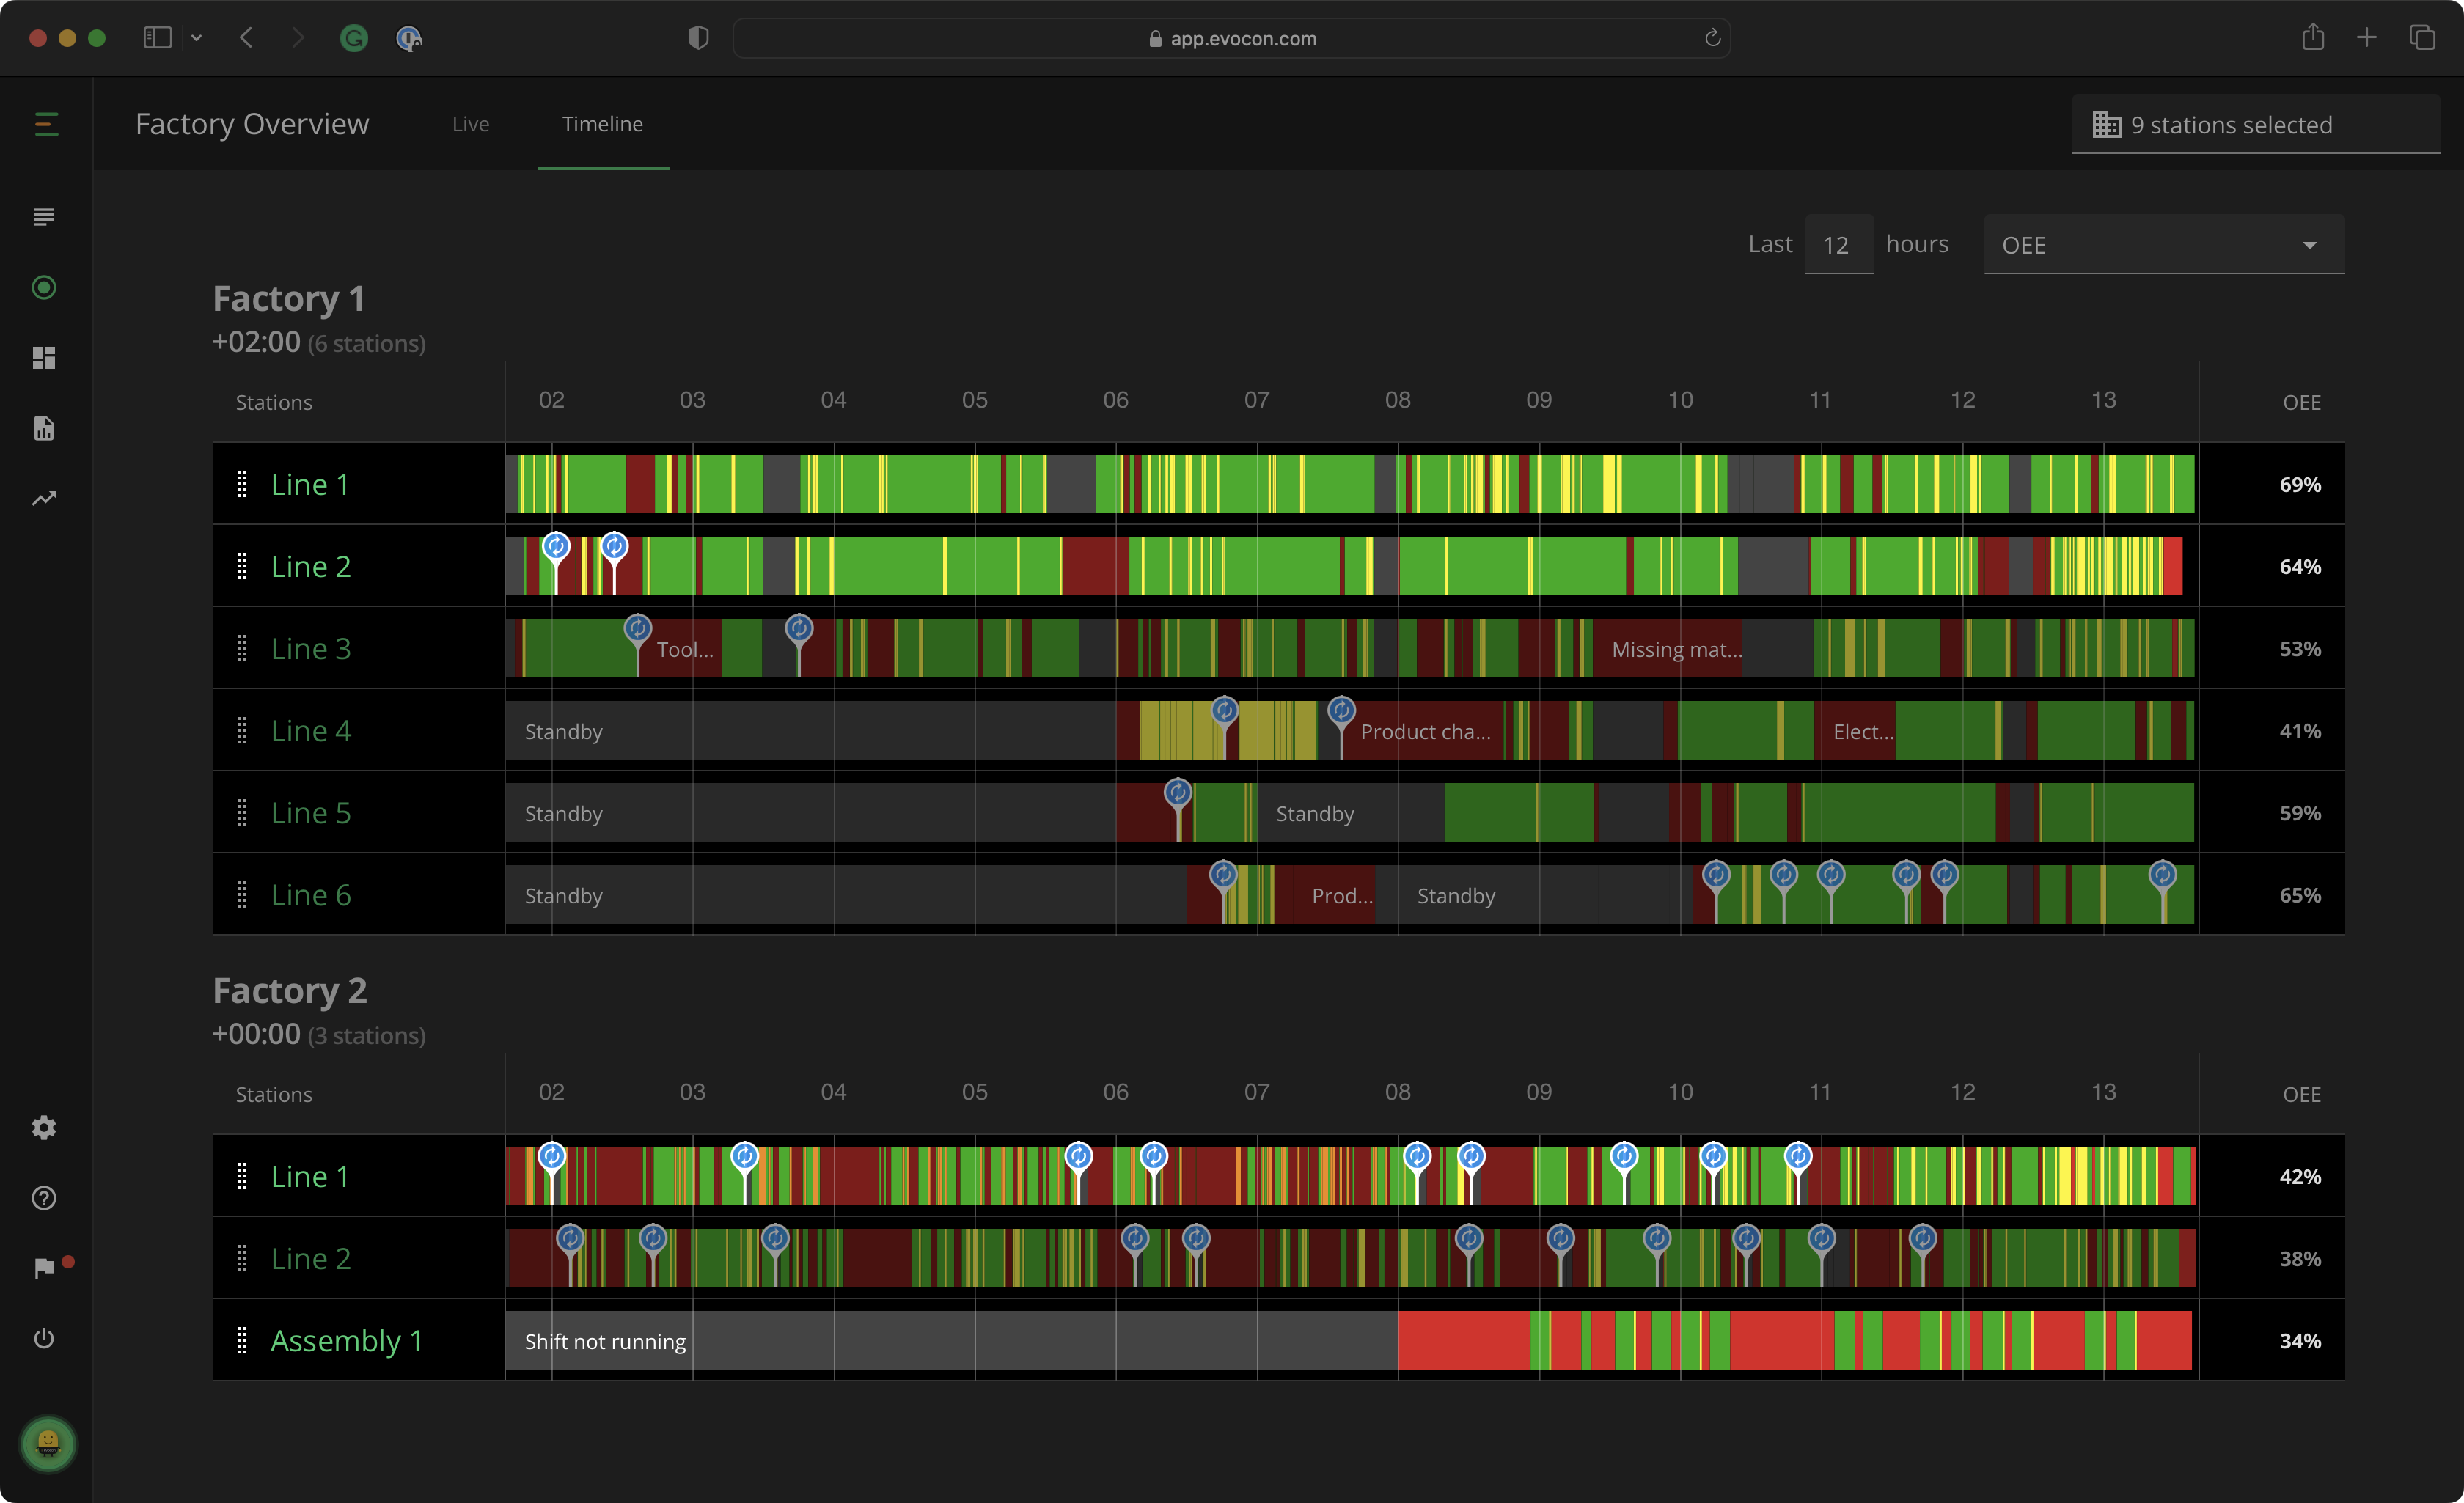Click the power logout icon
This screenshot has height=1503, width=2464.
tap(44, 1338)
